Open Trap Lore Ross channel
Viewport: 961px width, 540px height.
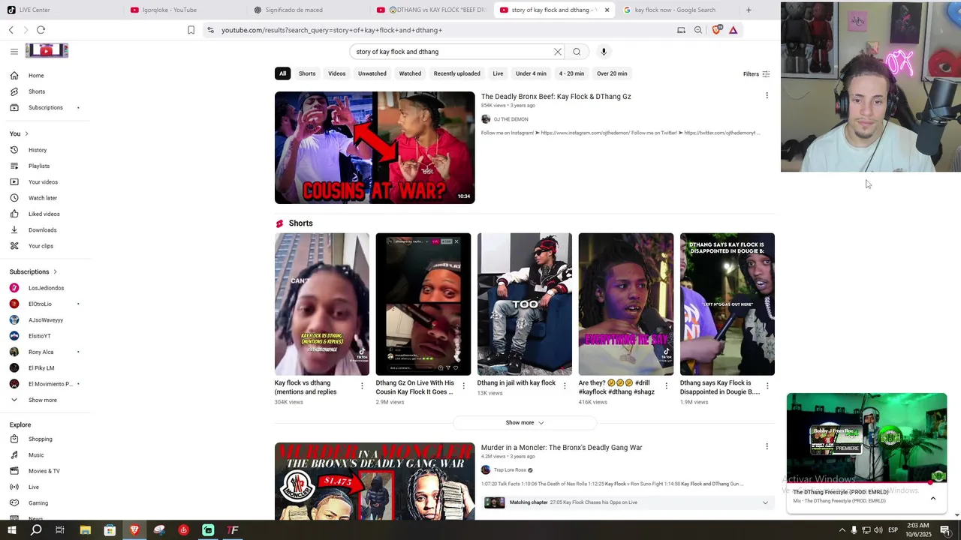pos(510,470)
